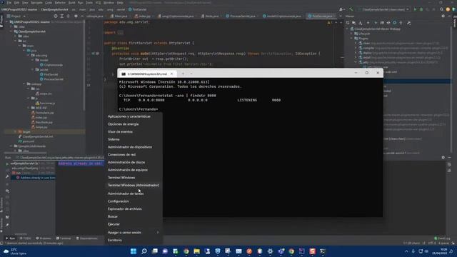Reload all Maven projects icon
457x257 pixels.
pos(348,23)
